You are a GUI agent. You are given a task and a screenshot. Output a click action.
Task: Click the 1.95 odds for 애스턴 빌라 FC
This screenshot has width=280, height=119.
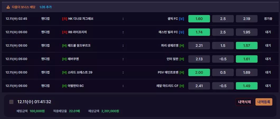(247, 32)
